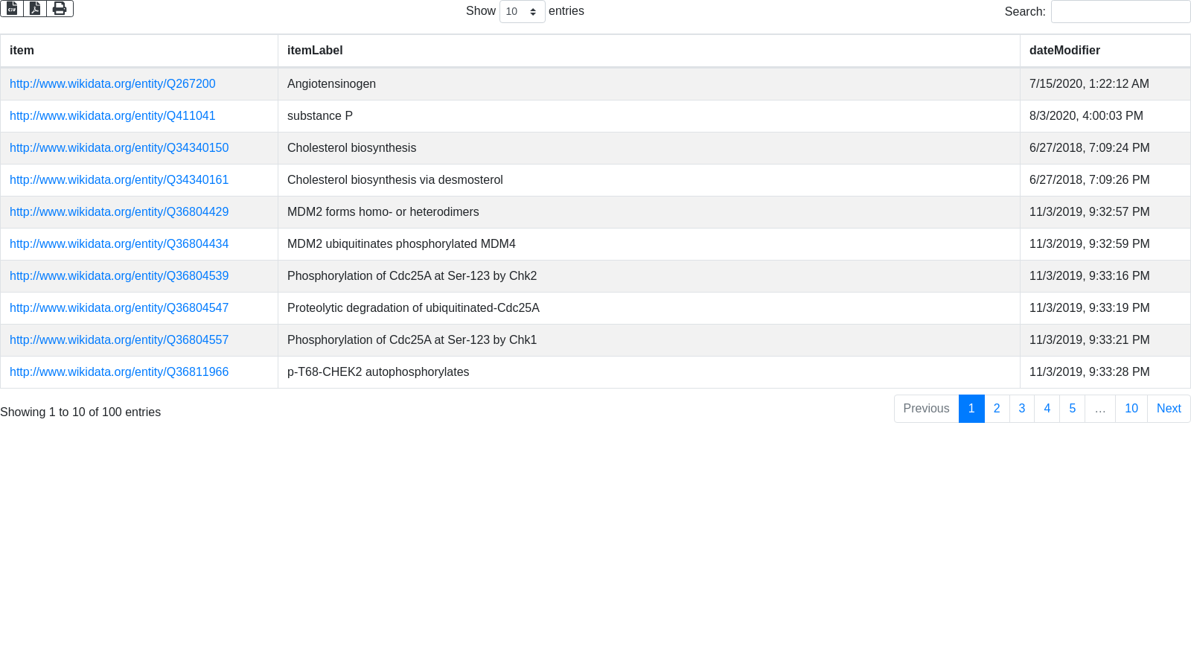Sort by the item column header

[x=139, y=51]
